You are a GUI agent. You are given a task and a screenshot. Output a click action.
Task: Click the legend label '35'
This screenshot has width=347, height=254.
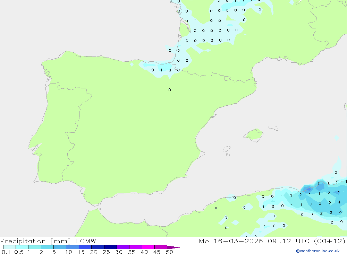pos(132,252)
